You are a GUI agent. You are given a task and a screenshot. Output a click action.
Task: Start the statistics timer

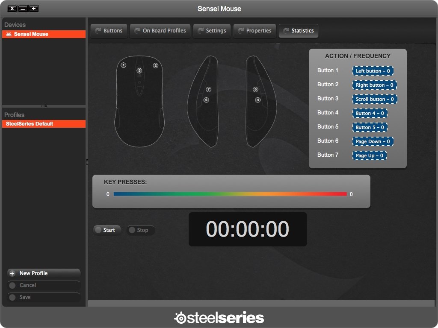(x=107, y=230)
